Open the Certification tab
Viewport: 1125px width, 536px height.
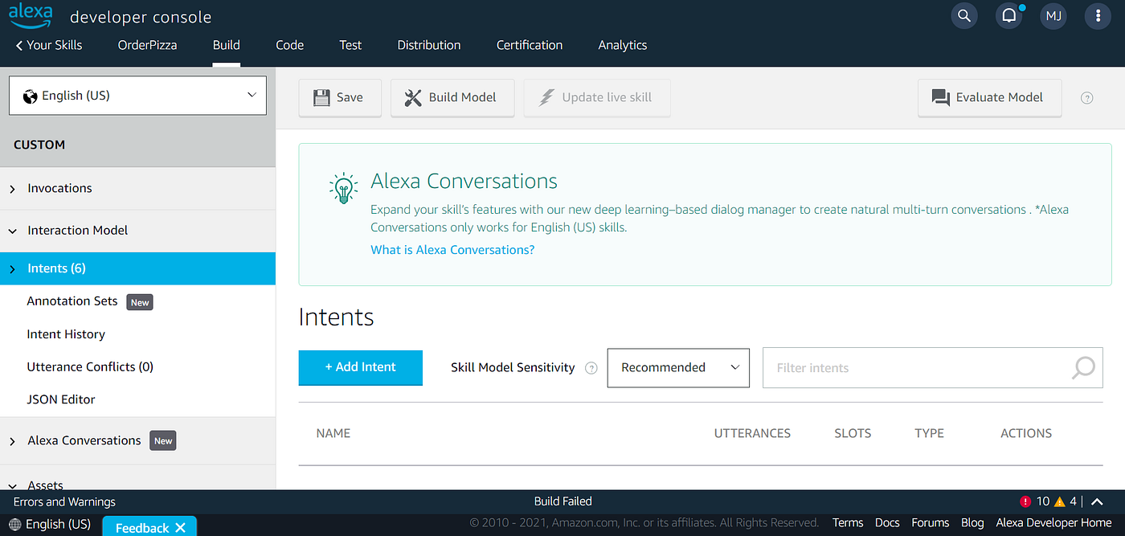click(x=530, y=45)
